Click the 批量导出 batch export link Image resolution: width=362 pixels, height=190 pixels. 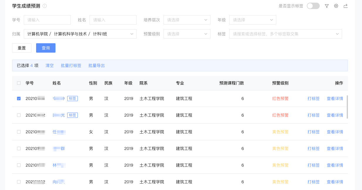click(x=97, y=65)
